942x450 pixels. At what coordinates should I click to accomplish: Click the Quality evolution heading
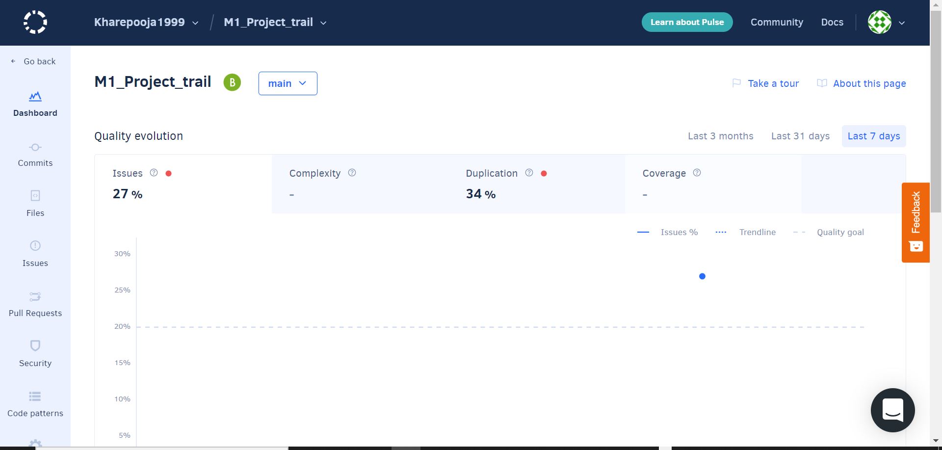pos(138,136)
